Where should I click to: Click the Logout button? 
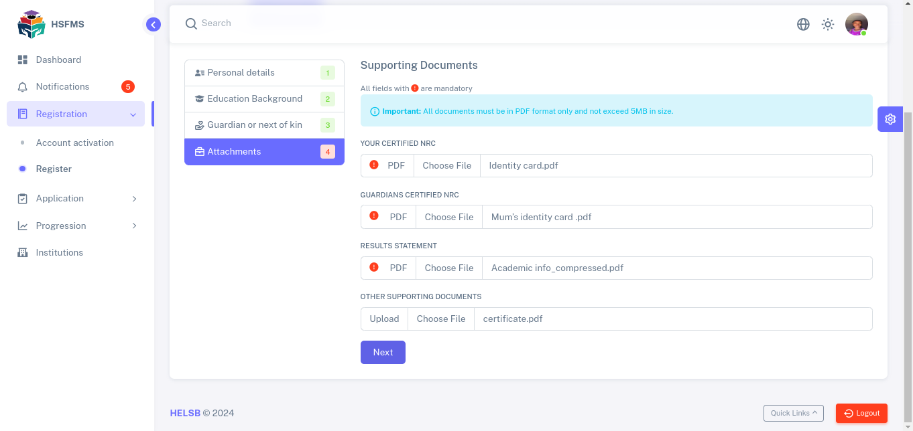pyautogui.click(x=861, y=413)
